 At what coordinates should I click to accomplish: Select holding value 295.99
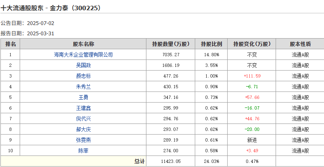click(171, 108)
